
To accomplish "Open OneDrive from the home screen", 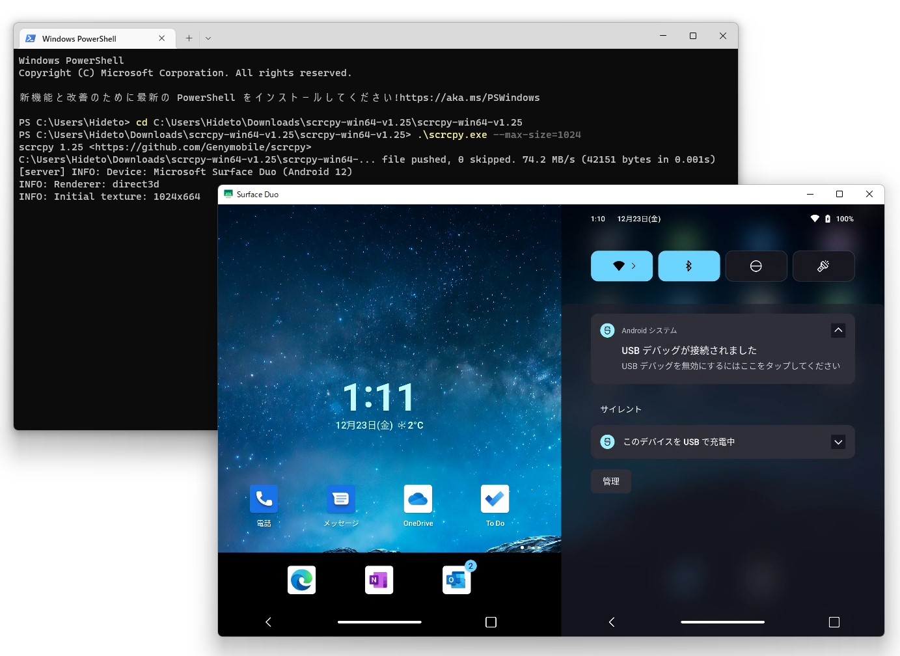I will (418, 498).
